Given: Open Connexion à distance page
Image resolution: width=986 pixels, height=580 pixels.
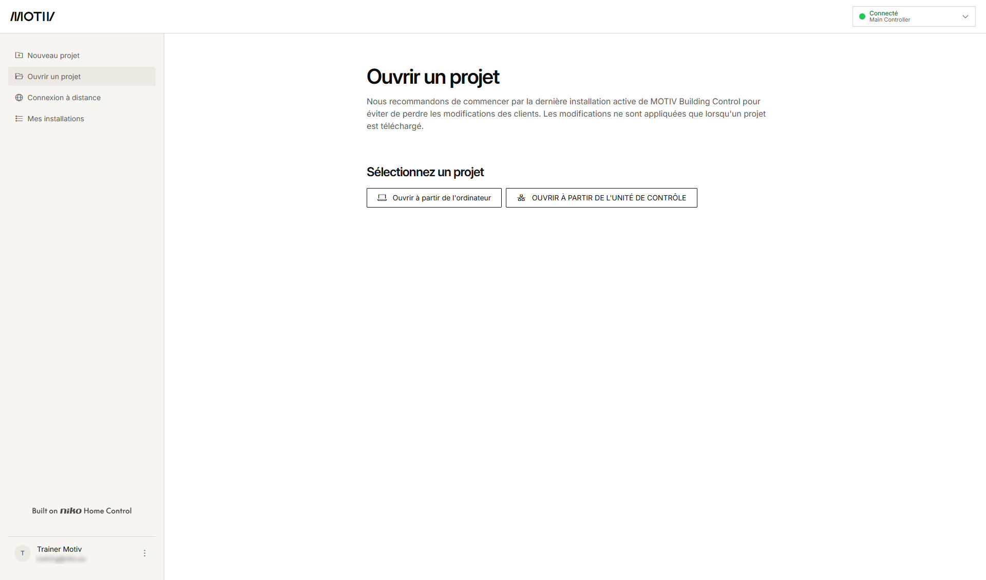Looking at the screenshot, I should [x=82, y=98].
